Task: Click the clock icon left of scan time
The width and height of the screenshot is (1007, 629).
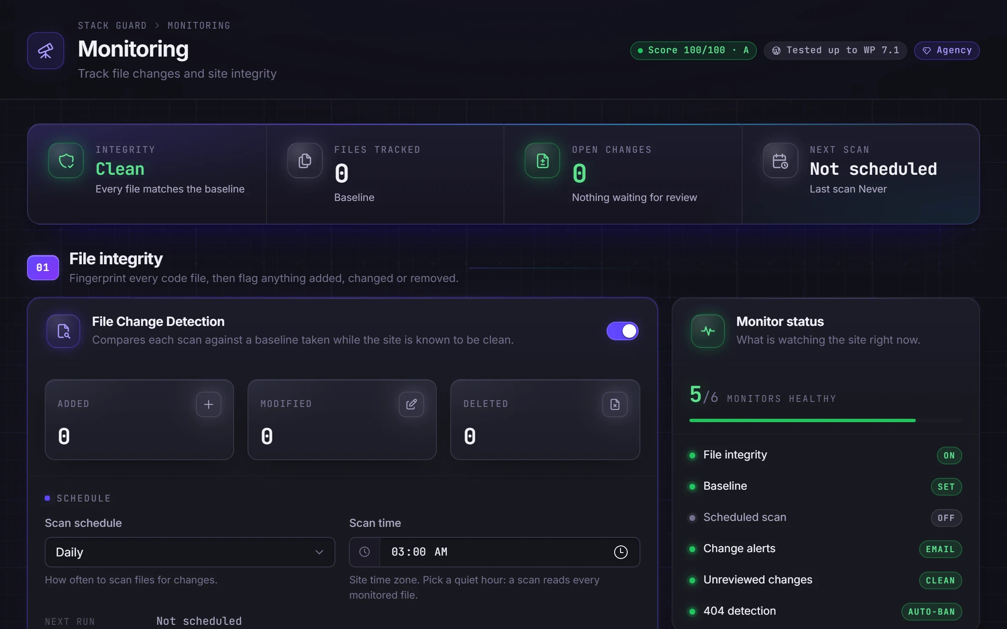Action: coord(365,552)
